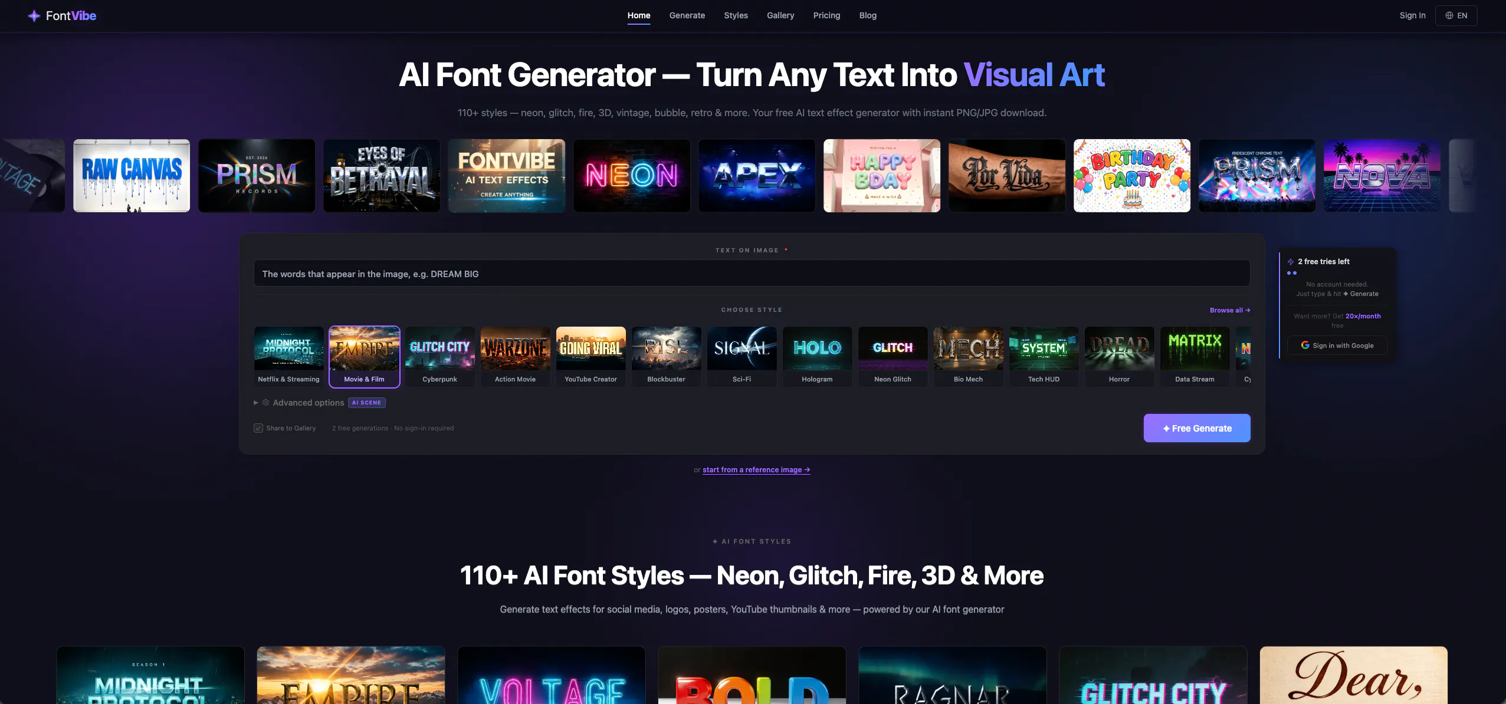Image resolution: width=1506 pixels, height=704 pixels.
Task: Open the RAW CANVAS sample image
Action: [x=132, y=176]
